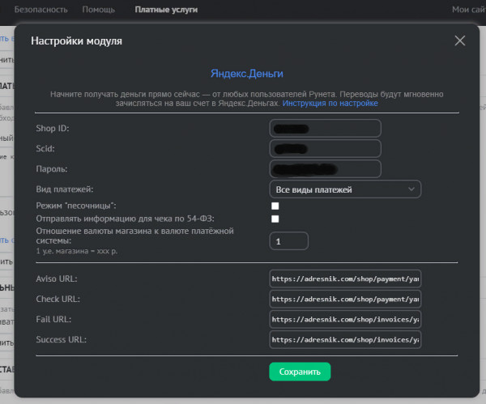Open the Мои сайты menu item
Image resolution: width=486 pixels, height=404 pixels.
(x=469, y=10)
